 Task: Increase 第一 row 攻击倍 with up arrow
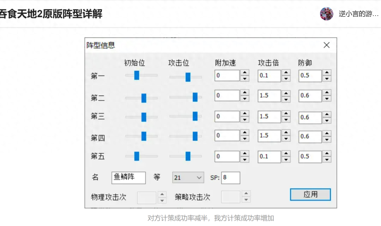[286, 73]
